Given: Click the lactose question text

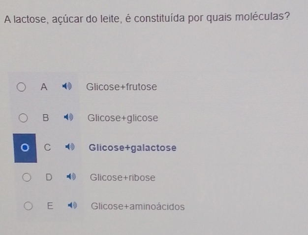Looking at the screenshot, I should [146, 19].
